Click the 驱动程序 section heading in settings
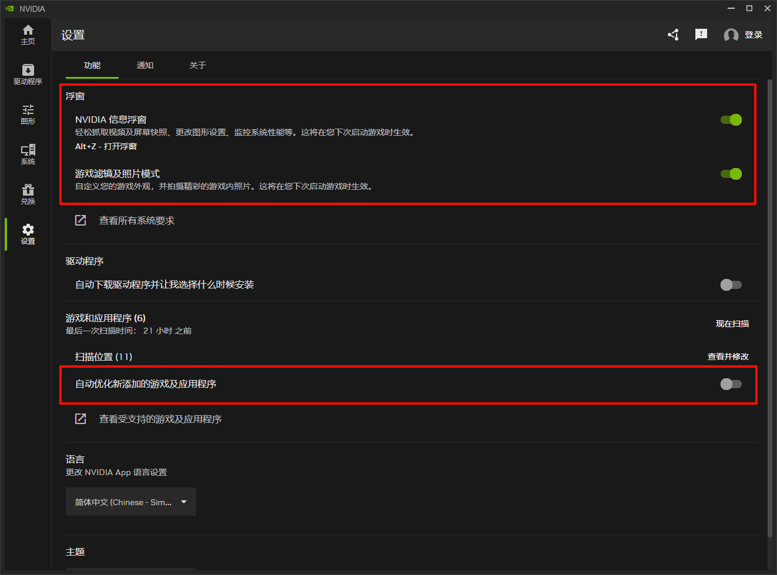Viewport: 777px width, 575px height. click(x=85, y=261)
